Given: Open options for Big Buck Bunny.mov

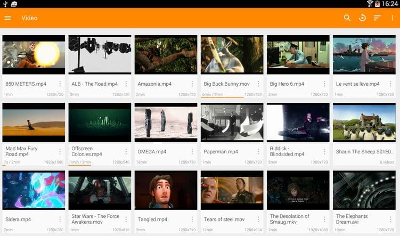Looking at the screenshot, I should click(258, 84).
